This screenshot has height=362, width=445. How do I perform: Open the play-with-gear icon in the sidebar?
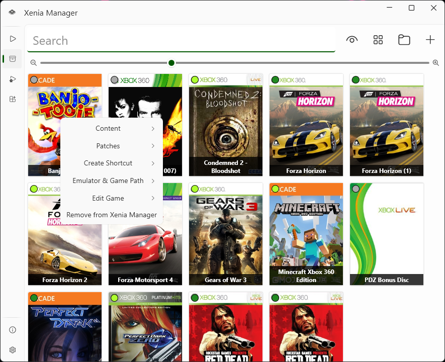pos(13,79)
